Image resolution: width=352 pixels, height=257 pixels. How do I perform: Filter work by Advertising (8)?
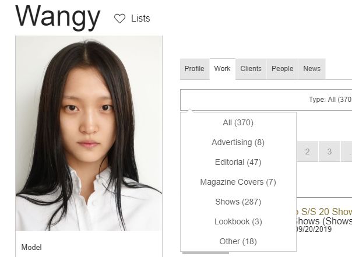[238, 142]
